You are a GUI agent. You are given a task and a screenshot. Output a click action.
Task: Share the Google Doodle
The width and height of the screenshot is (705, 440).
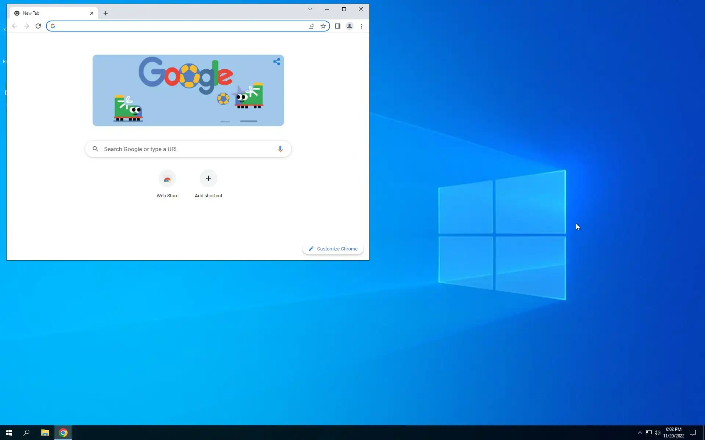[x=276, y=62]
